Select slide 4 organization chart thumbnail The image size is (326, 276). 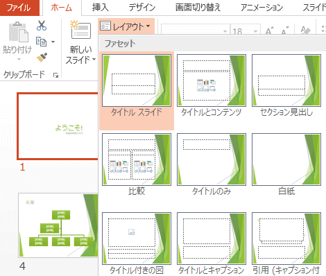coord(58,225)
